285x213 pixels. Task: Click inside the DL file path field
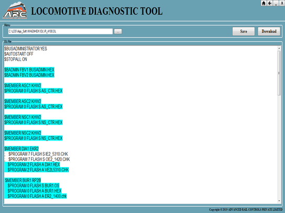[60, 31]
